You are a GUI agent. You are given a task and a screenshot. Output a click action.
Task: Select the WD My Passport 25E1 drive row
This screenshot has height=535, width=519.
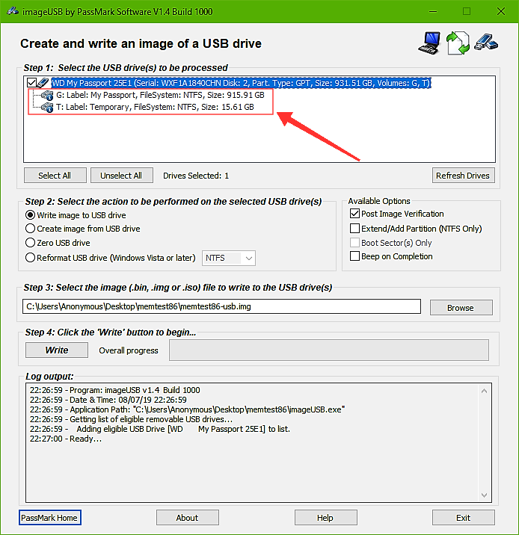[241, 83]
